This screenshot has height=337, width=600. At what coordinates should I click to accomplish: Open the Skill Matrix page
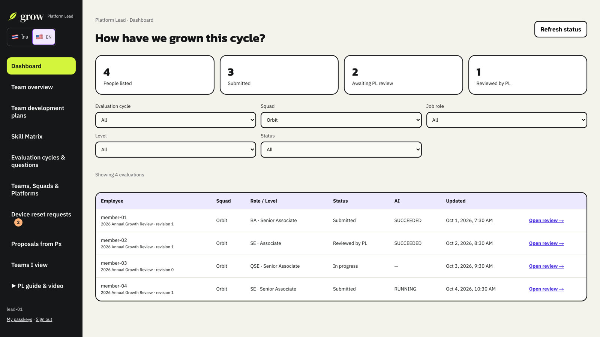[41, 136]
